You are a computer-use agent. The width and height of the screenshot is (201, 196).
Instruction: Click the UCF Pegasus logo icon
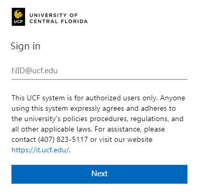18,17
